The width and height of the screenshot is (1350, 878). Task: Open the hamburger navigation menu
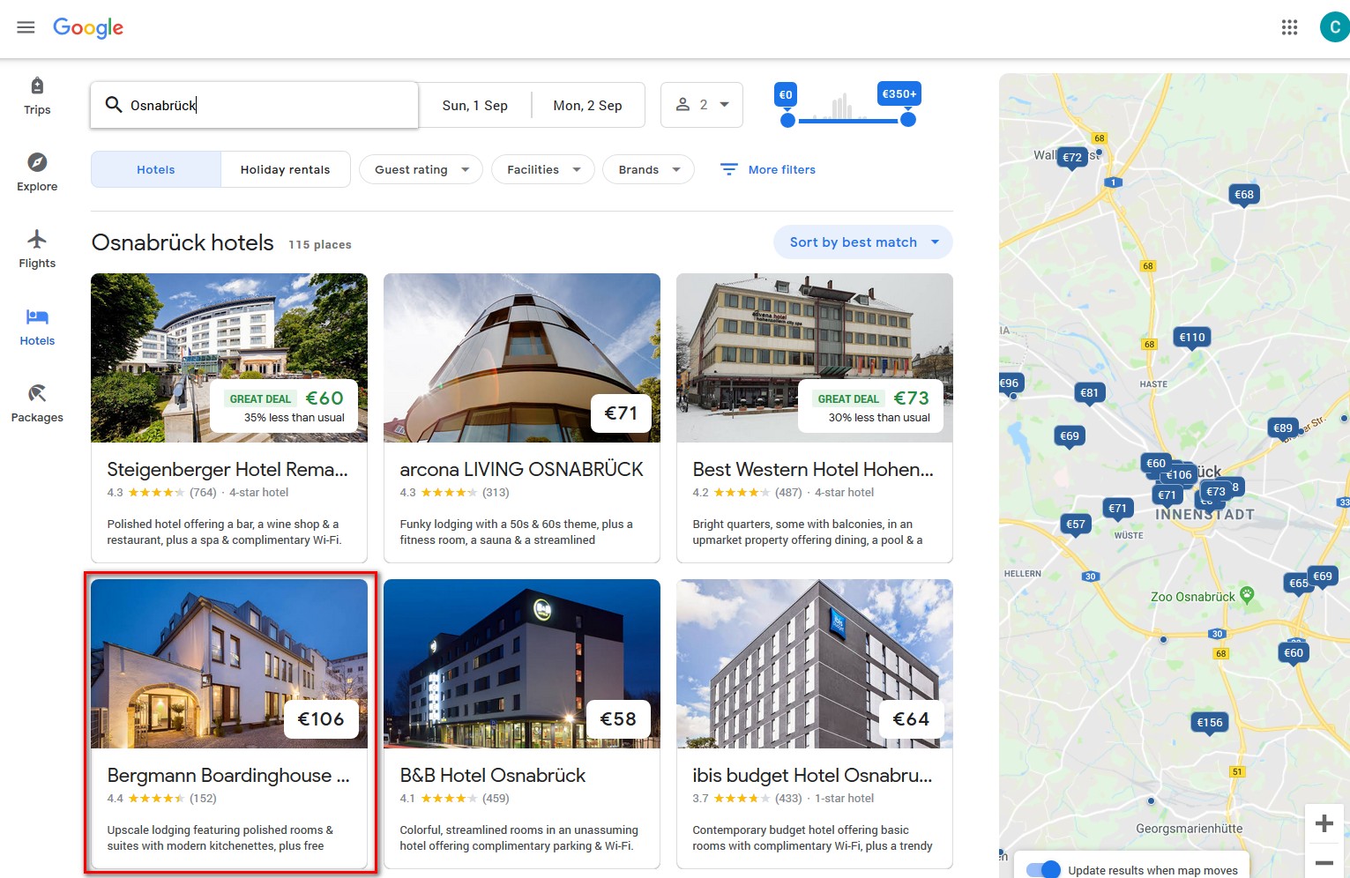(x=26, y=26)
